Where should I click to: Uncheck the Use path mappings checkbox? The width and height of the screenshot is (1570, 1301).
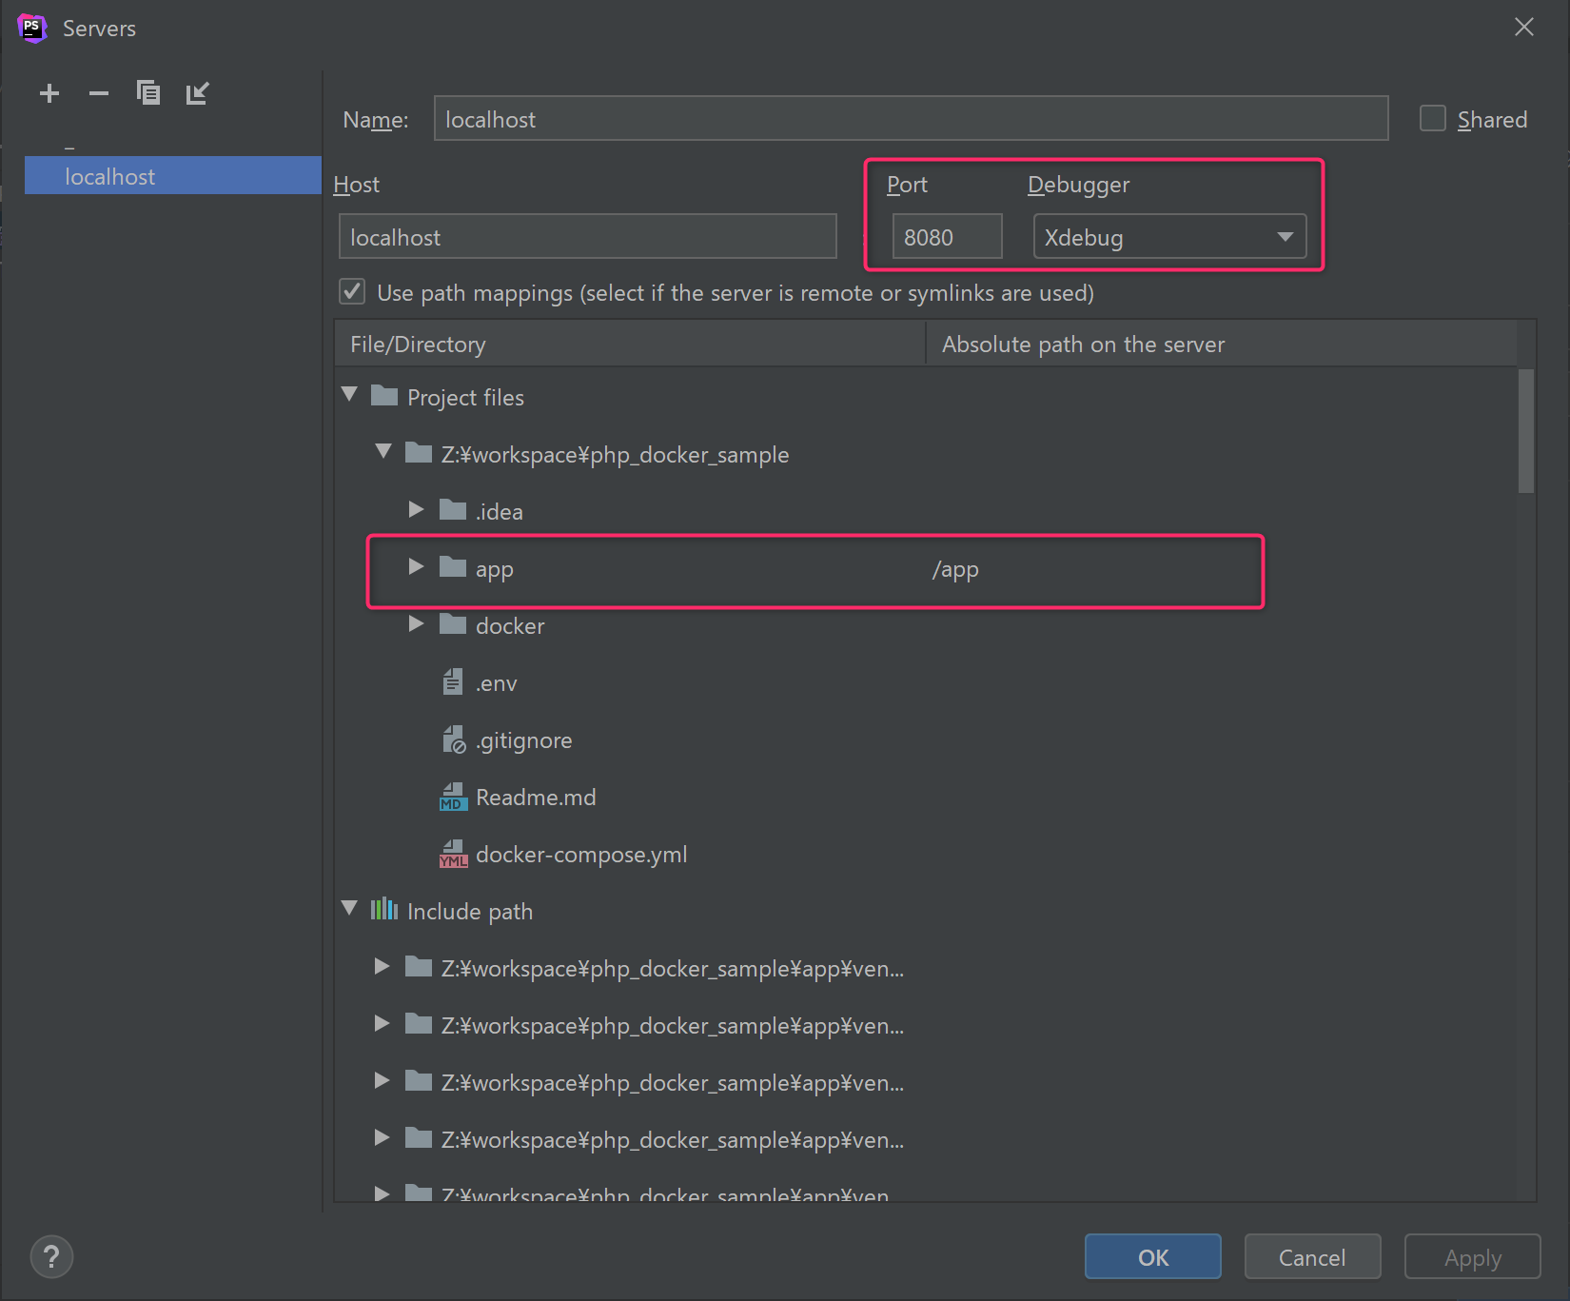pos(353,292)
